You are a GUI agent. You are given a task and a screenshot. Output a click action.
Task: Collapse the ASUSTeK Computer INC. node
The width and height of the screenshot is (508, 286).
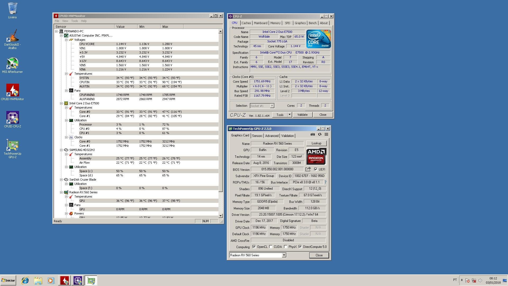61,35
